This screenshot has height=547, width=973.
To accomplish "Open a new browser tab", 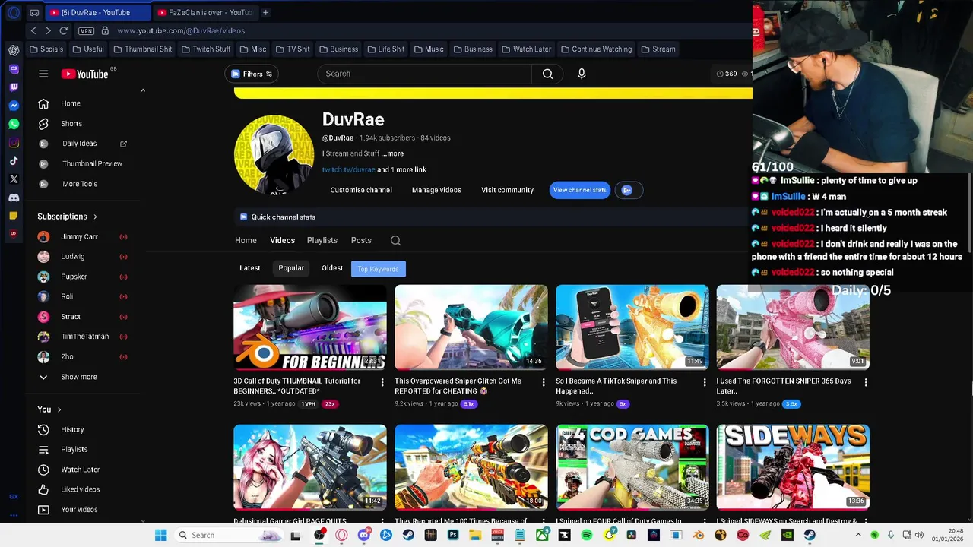I will [x=265, y=12].
